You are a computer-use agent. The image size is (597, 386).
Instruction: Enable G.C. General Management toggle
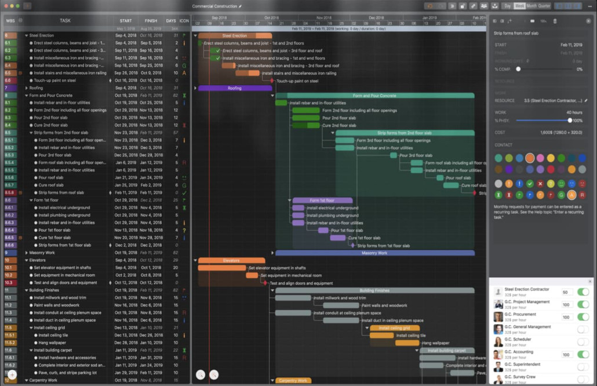(583, 329)
